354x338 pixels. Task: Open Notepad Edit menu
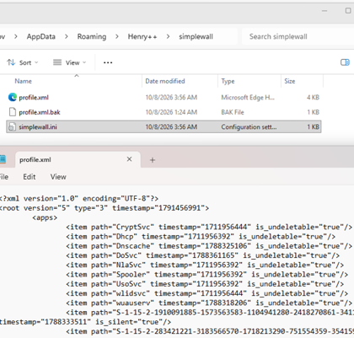29,177
